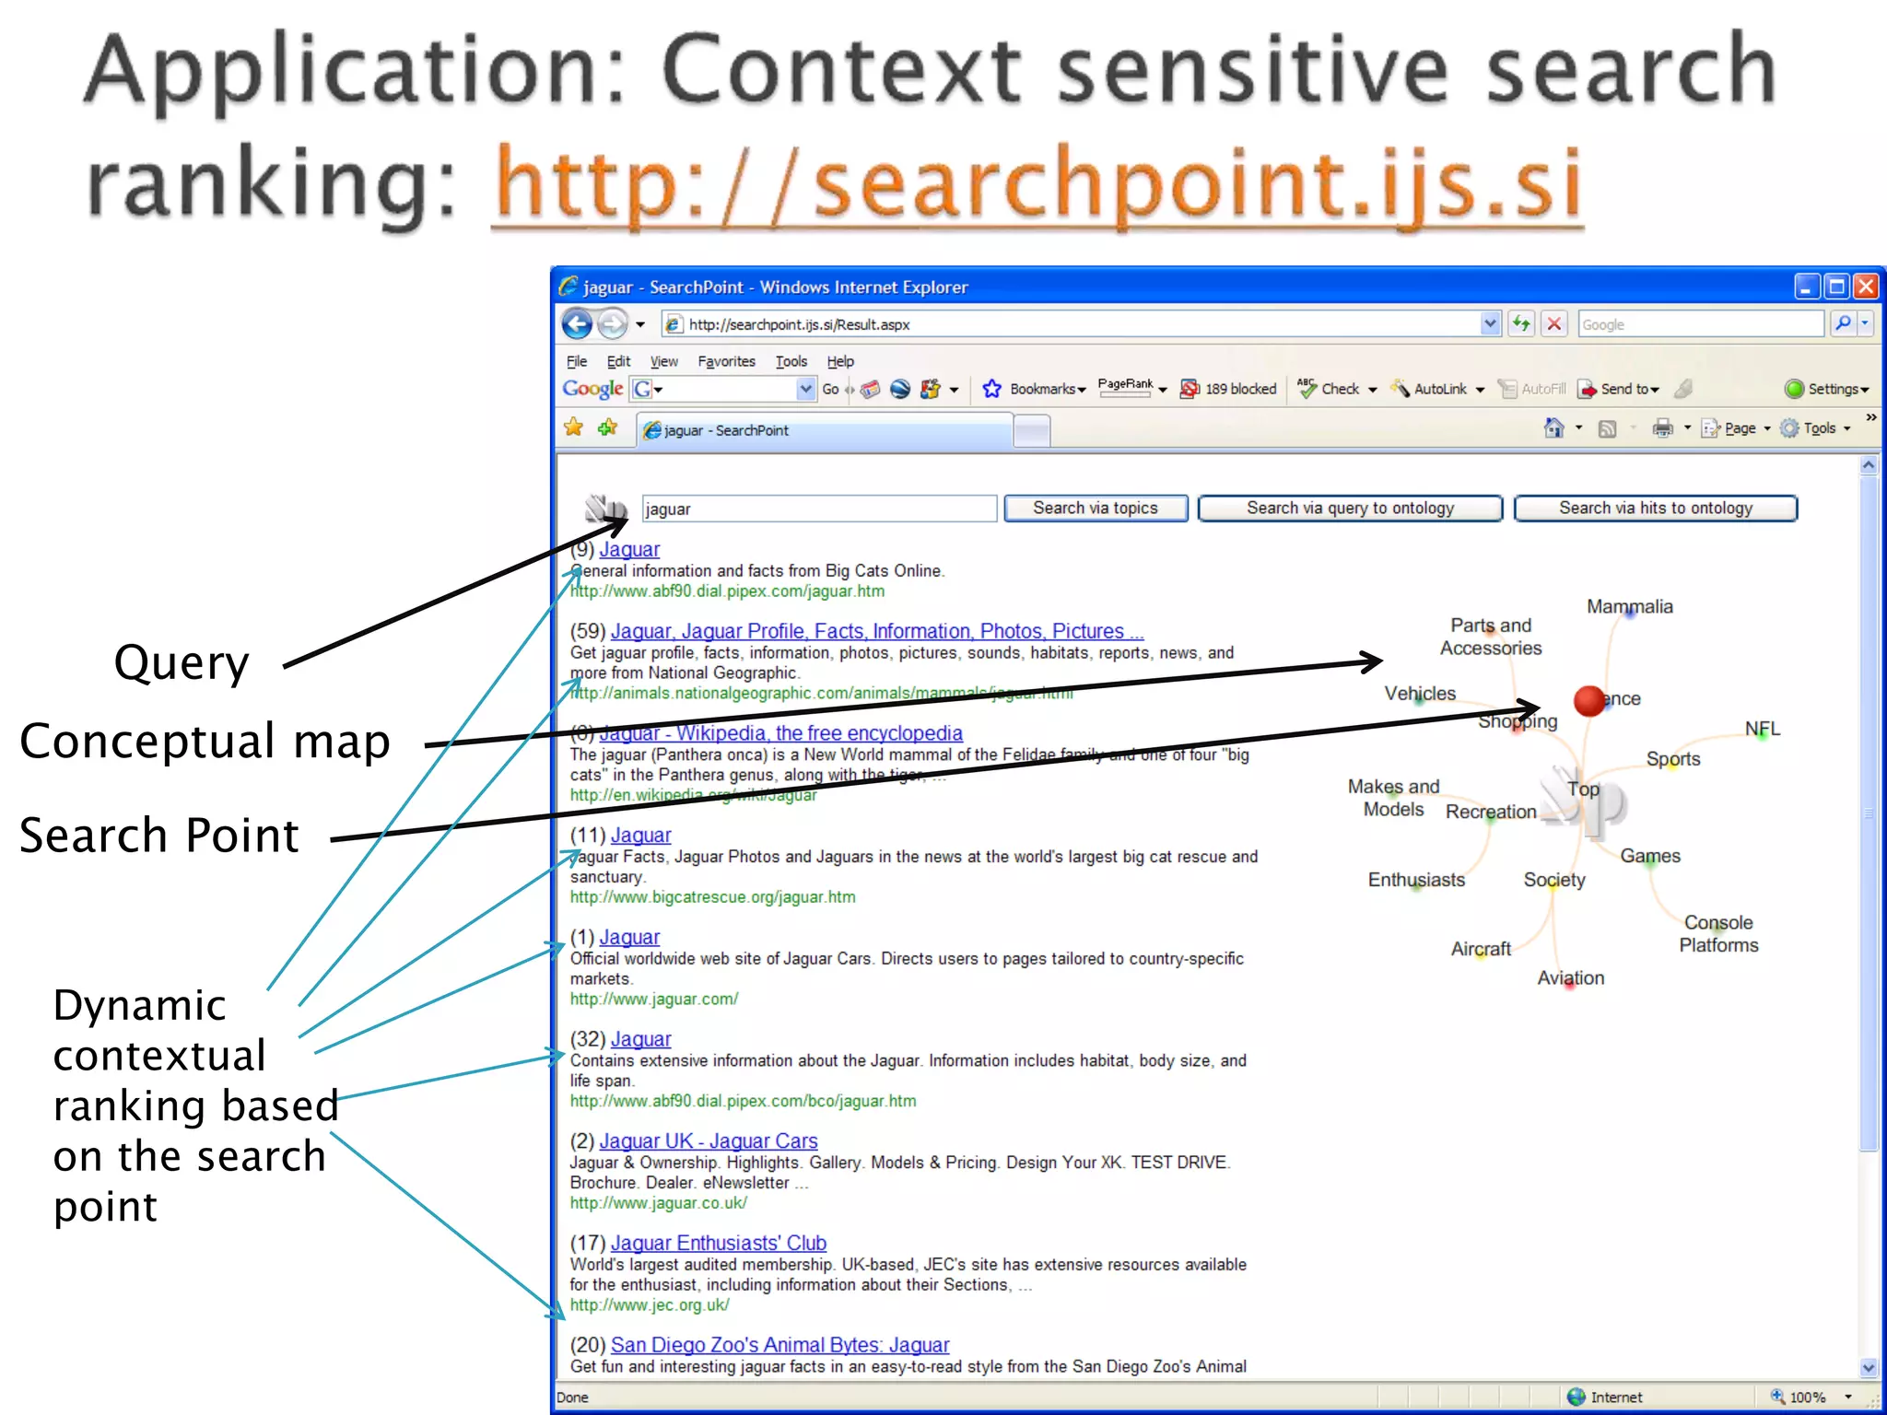Click the Bookmarks star icon
The height and width of the screenshot is (1415, 1887).
click(991, 389)
